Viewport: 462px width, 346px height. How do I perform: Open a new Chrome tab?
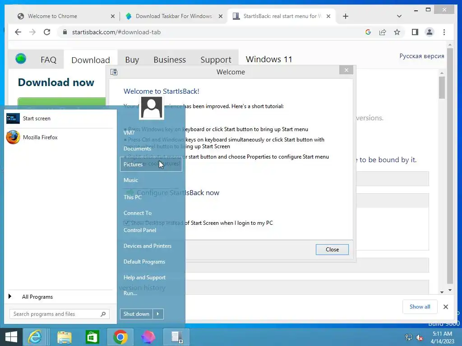(346, 16)
